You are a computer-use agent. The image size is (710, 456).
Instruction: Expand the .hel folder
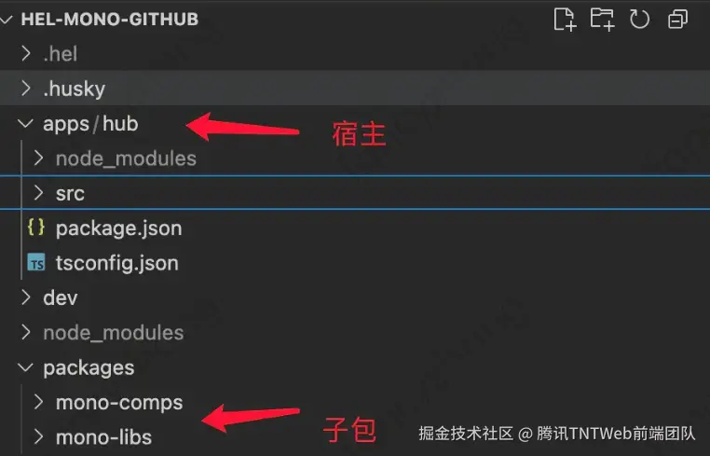26,54
